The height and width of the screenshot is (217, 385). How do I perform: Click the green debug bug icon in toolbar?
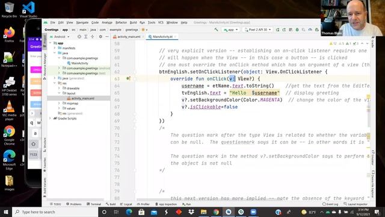coord(297,30)
